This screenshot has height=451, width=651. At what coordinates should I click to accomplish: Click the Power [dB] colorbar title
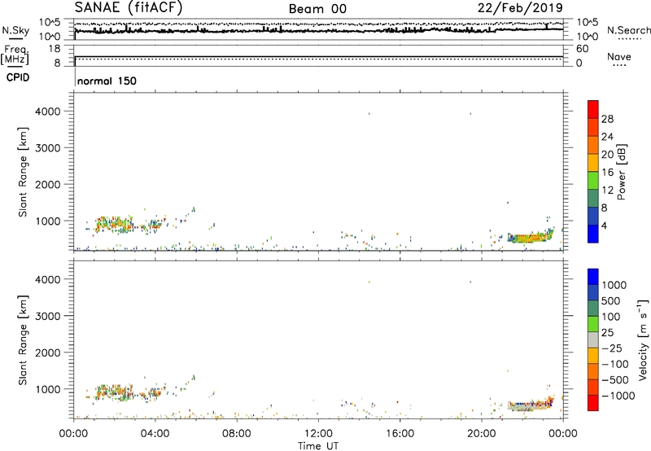point(621,172)
